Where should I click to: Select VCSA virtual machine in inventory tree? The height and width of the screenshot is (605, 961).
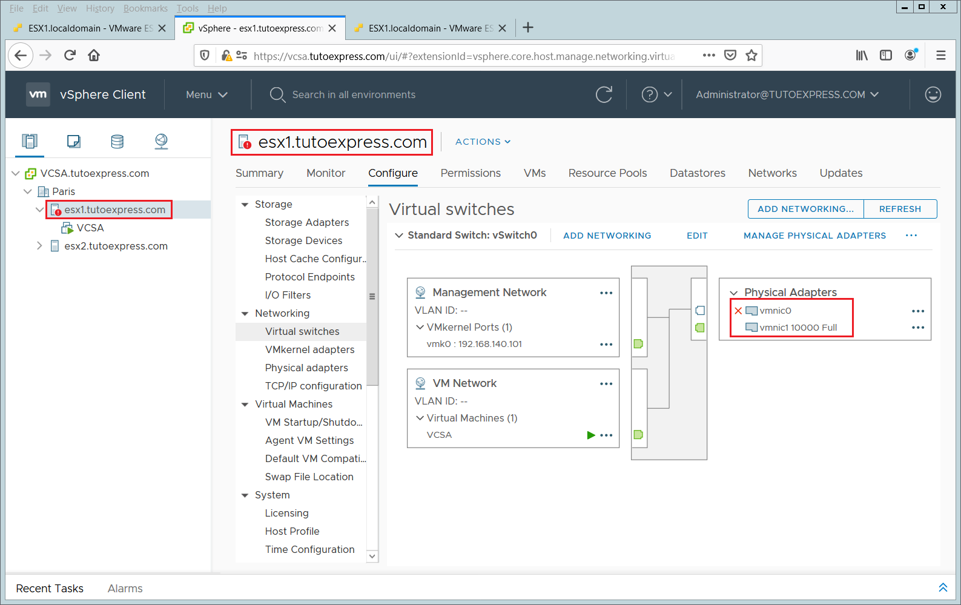coord(90,228)
